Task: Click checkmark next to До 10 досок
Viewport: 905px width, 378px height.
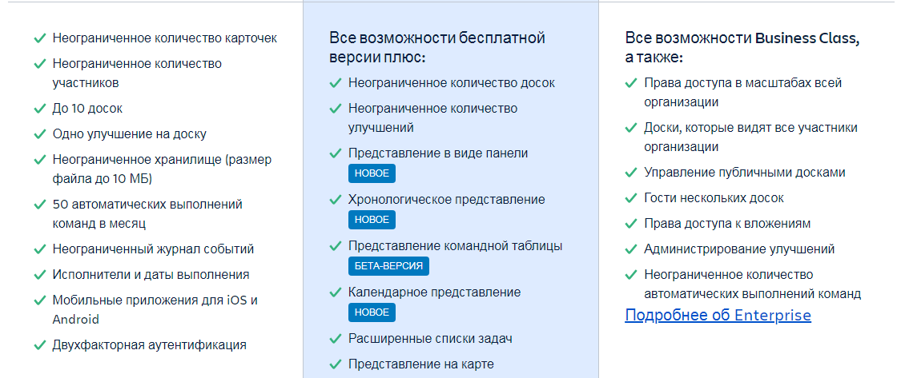Action: (38, 109)
